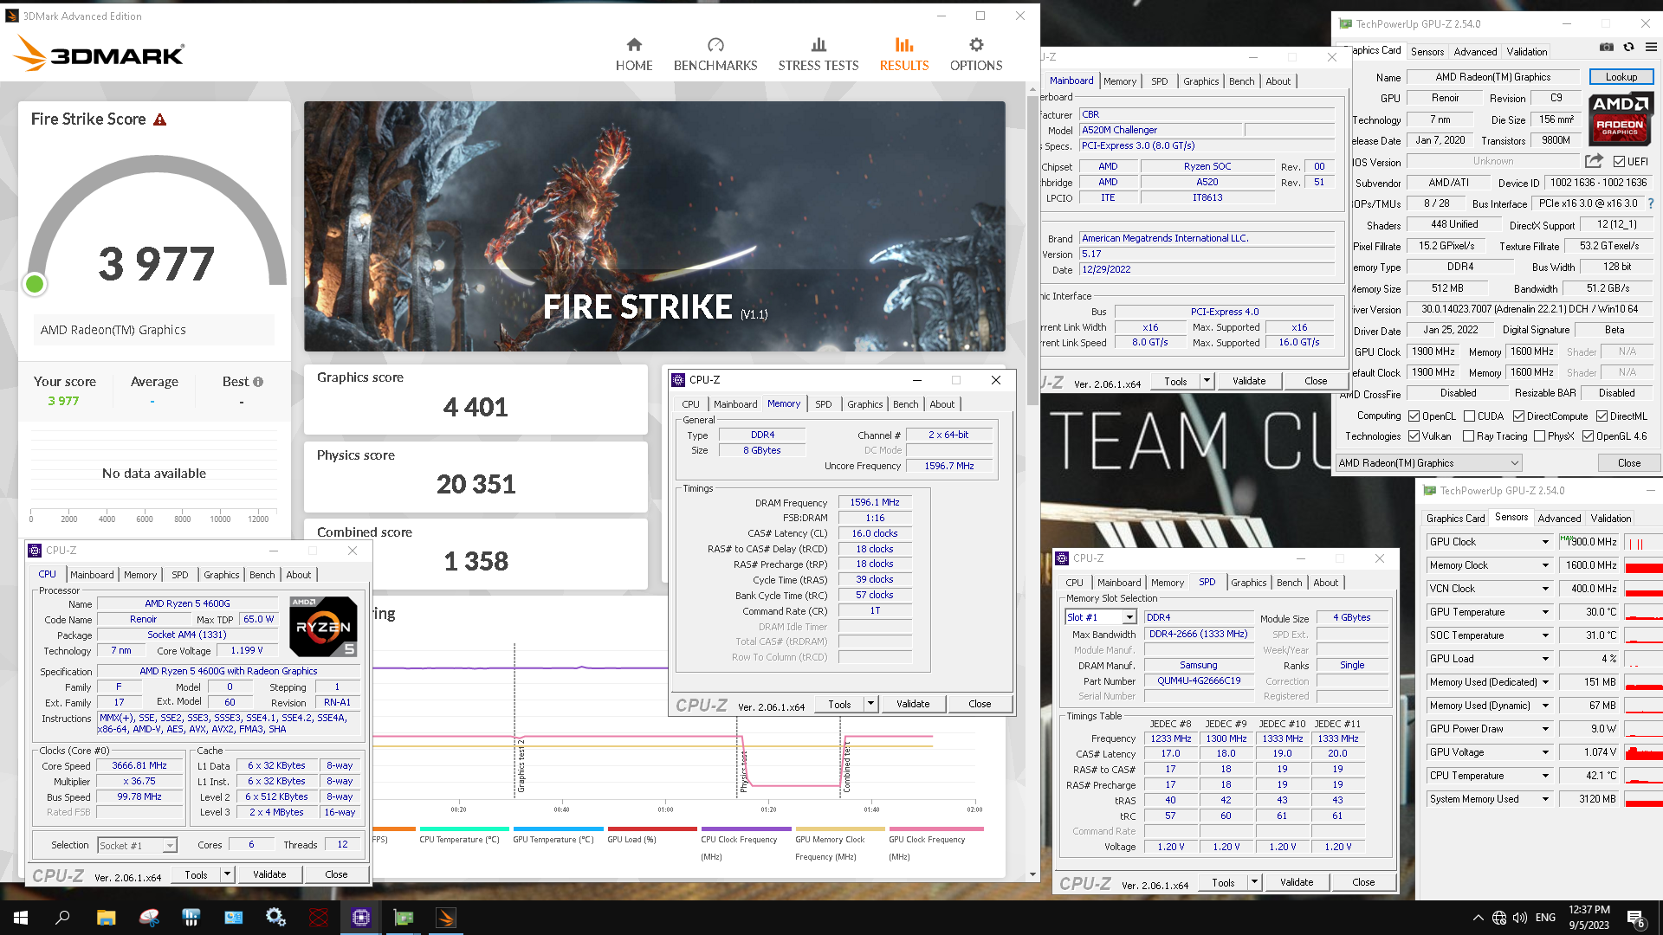
Task: Click Fire Strike thumbnail image
Action: 655,227
